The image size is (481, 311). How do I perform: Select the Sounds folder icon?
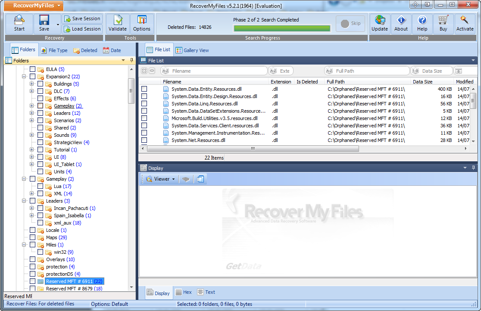click(x=48, y=135)
